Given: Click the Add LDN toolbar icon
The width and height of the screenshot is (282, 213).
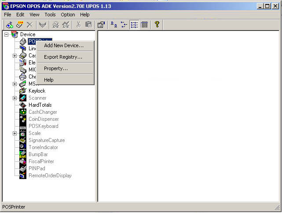Looking at the screenshot, I should click(x=20, y=25).
